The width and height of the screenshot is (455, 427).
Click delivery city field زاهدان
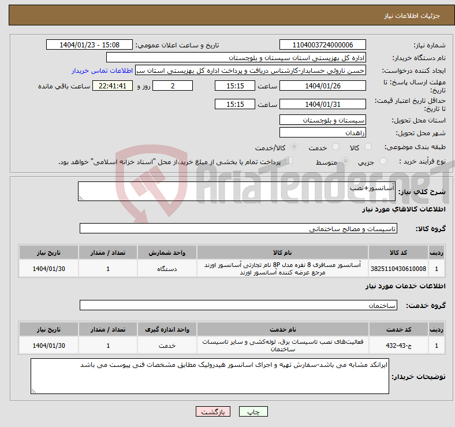[x=322, y=132]
